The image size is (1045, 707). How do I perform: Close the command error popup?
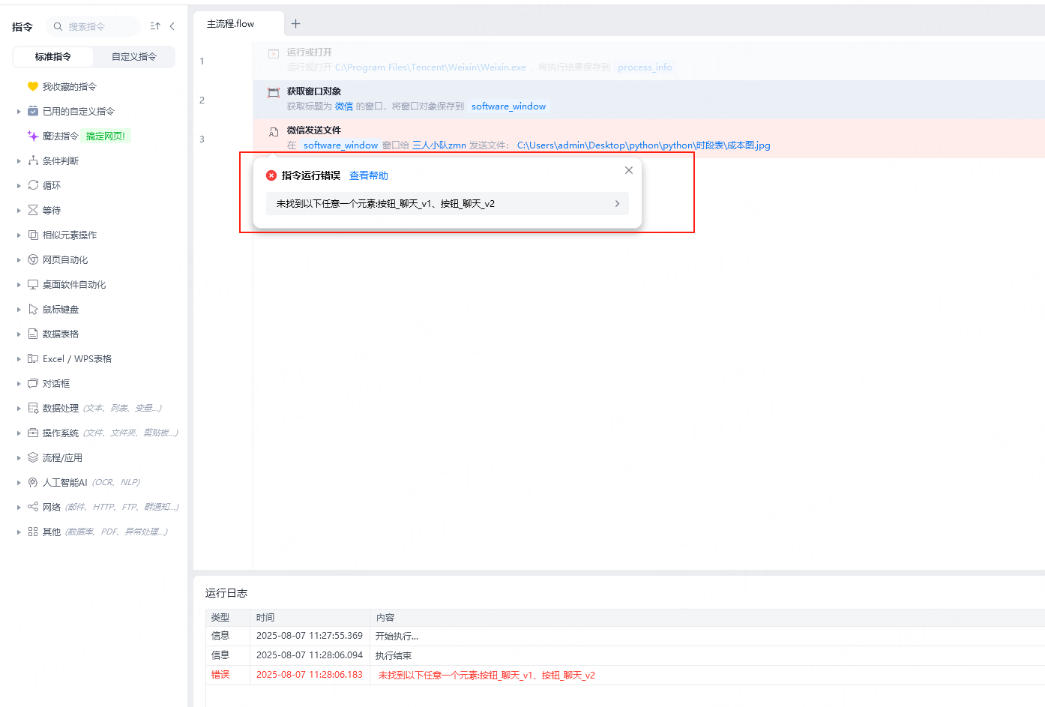click(628, 170)
